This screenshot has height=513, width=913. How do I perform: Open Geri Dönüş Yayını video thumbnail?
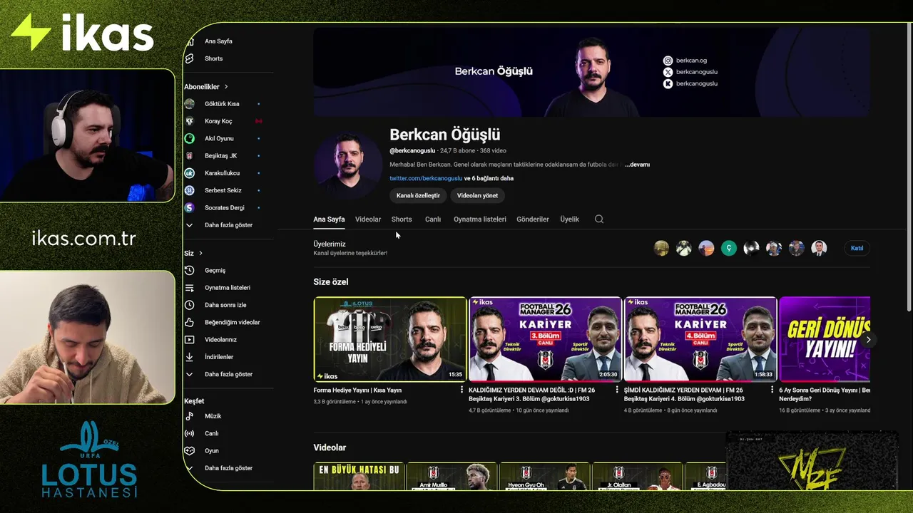tap(825, 339)
